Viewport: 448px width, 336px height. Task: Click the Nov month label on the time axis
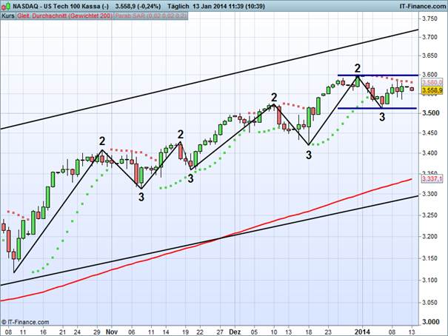(112, 332)
